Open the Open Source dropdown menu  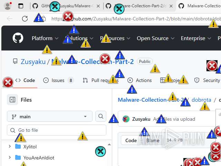[156, 38]
